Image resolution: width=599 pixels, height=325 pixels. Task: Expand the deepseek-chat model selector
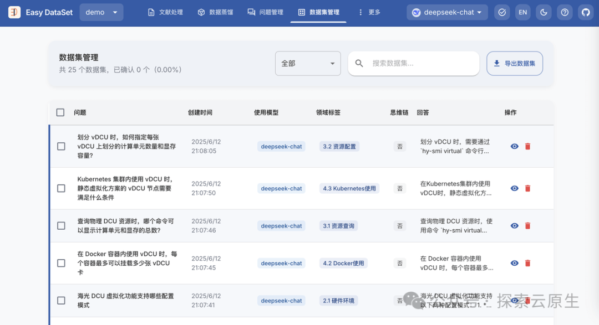point(447,12)
